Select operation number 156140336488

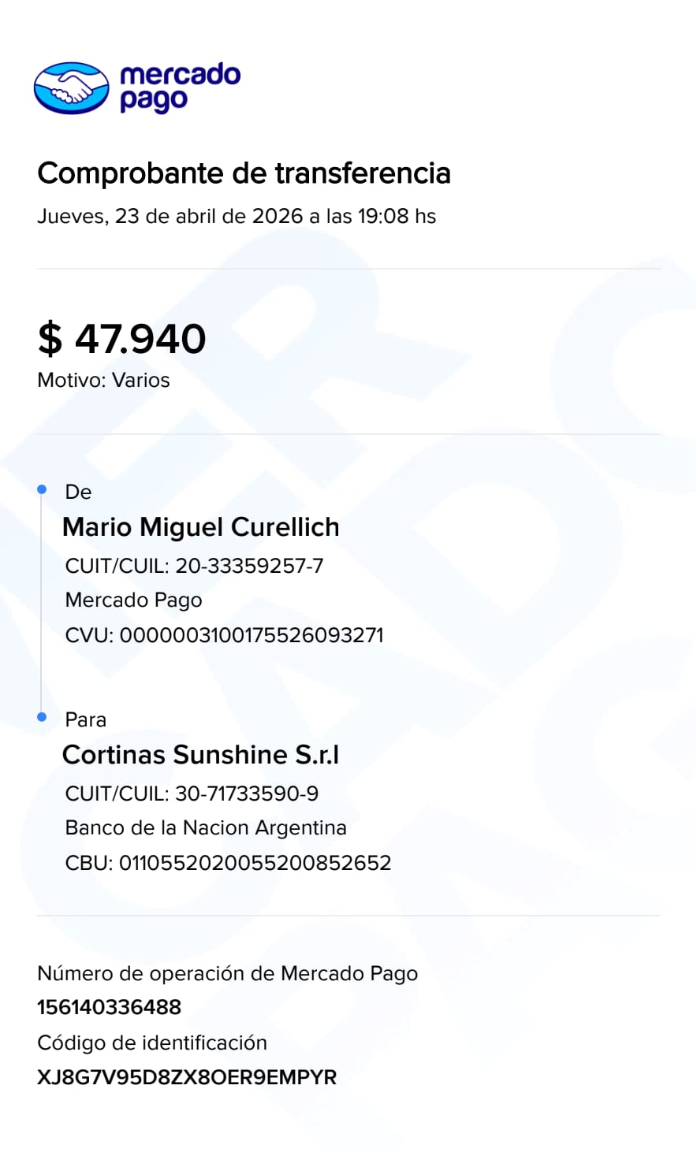click(x=109, y=1007)
